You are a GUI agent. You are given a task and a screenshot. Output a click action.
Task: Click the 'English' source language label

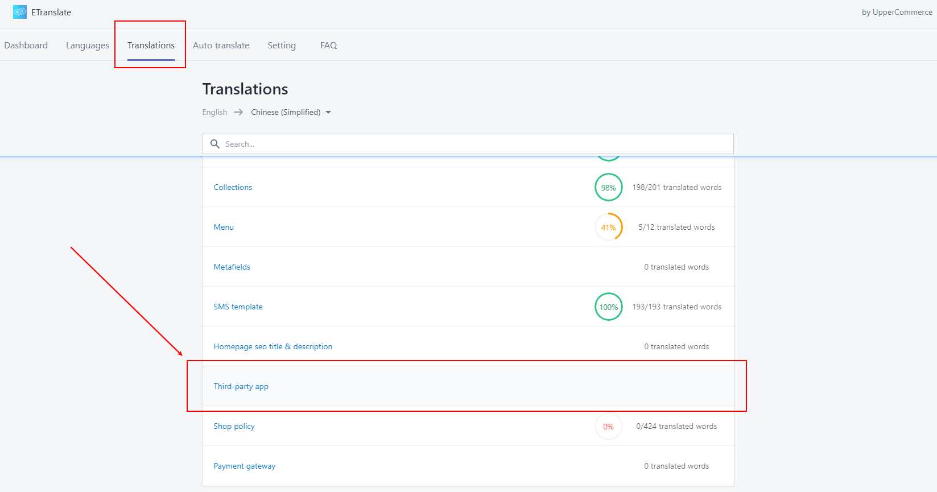tap(214, 112)
